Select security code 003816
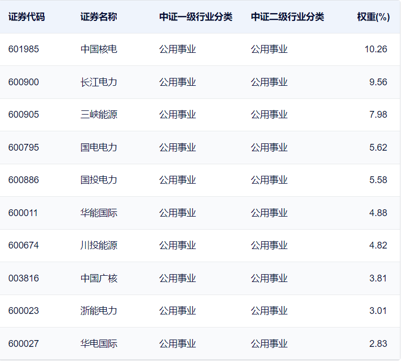The height and width of the screenshot is (361, 401). (24, 278)
